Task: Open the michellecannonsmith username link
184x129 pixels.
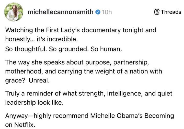Action: point(60,12)
